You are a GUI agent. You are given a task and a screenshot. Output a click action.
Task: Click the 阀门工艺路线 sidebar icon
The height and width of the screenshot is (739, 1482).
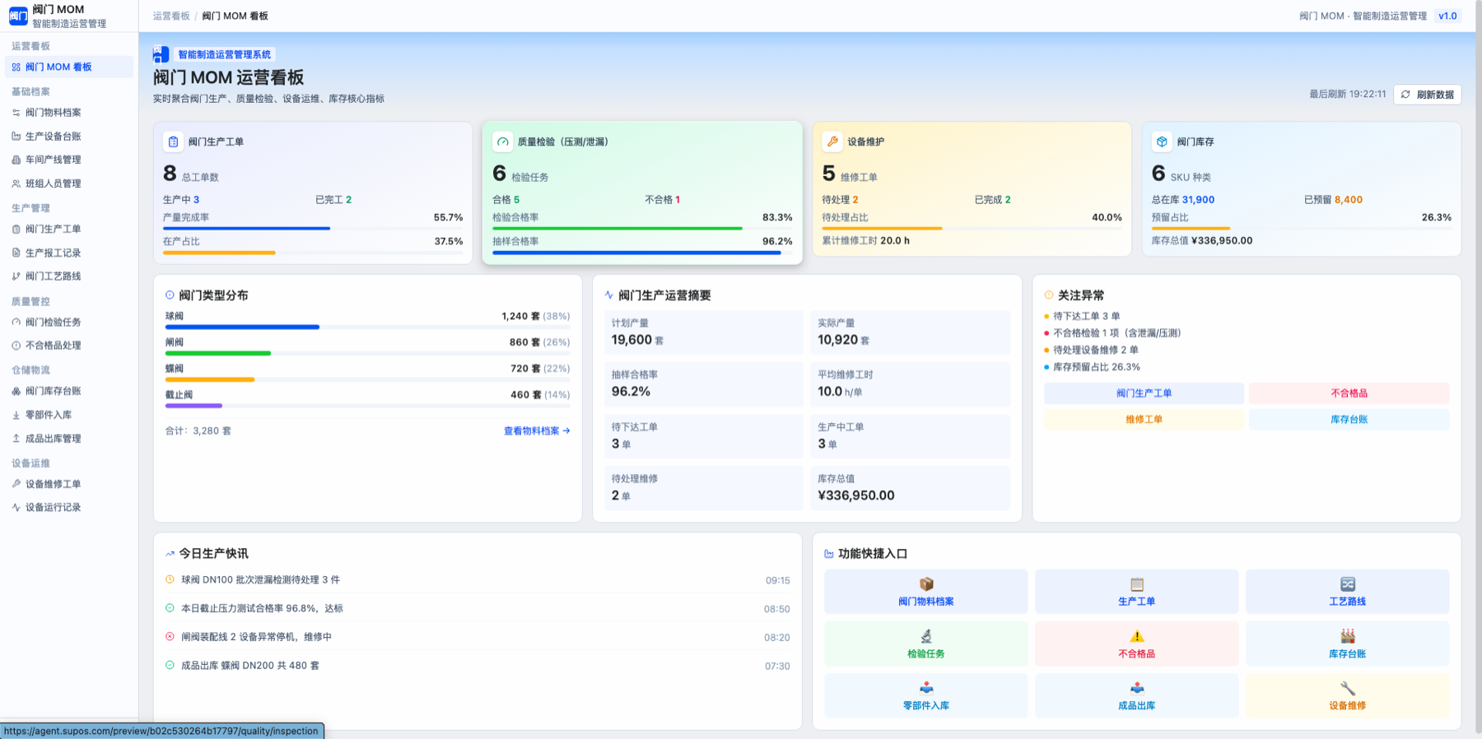coord(16,277)
